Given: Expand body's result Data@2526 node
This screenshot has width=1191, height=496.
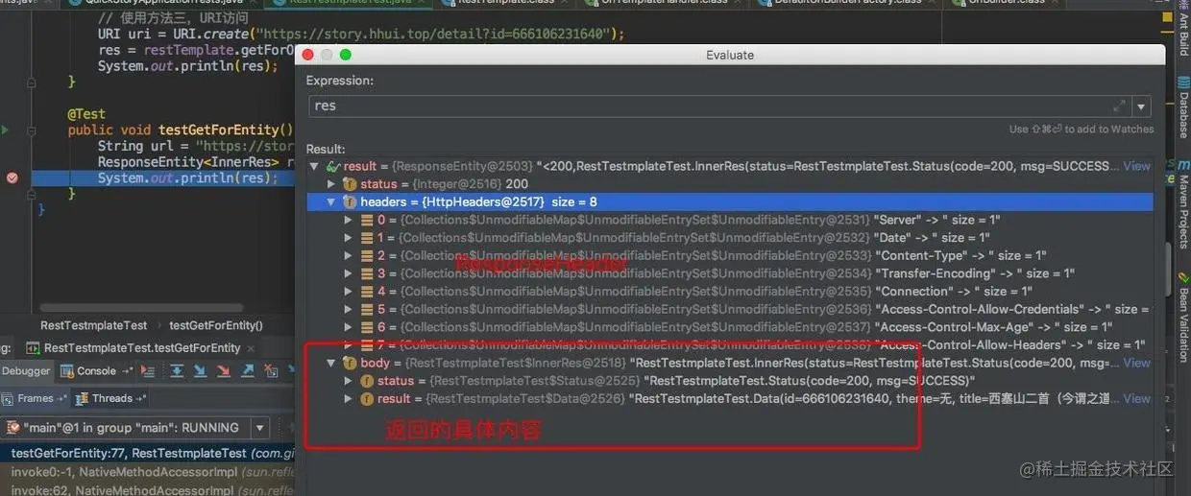Looking at the screenshot, I should pos(349,399).
